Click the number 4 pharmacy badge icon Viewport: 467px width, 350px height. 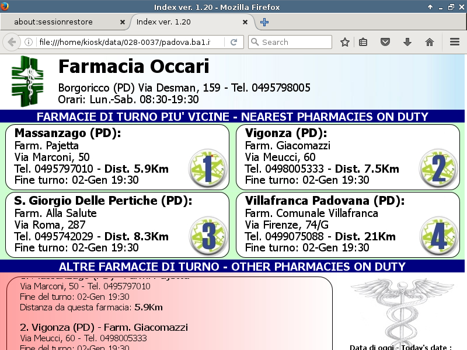click(x=438, y=236)
